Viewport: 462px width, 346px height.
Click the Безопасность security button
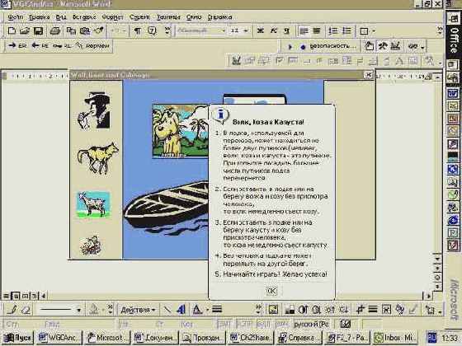[329, 46]
